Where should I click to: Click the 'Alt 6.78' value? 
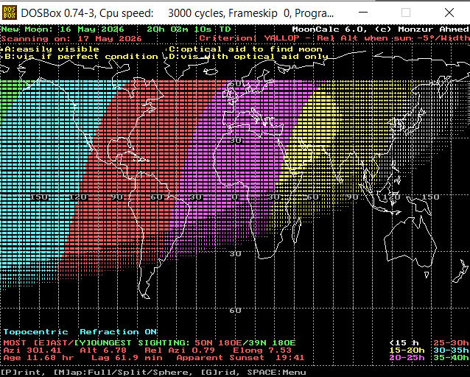[103, 350]
